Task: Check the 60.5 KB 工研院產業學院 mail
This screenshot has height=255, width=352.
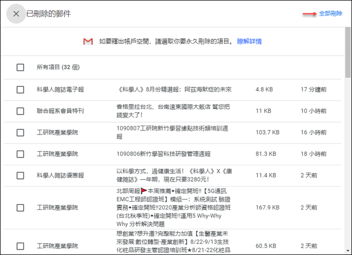Action: tap(20, 246)
